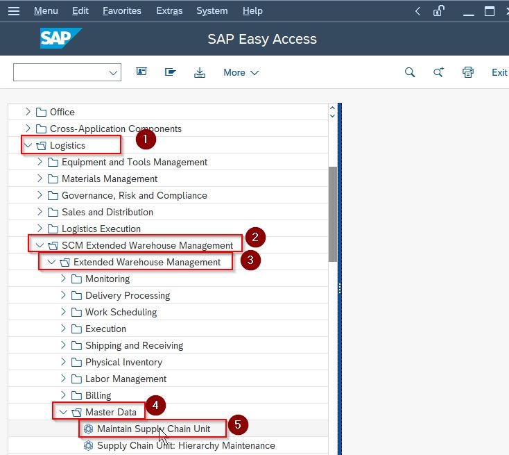509x455 pixels.
Task: Click the Master Data open-folder icon
Action: [76, 413]
